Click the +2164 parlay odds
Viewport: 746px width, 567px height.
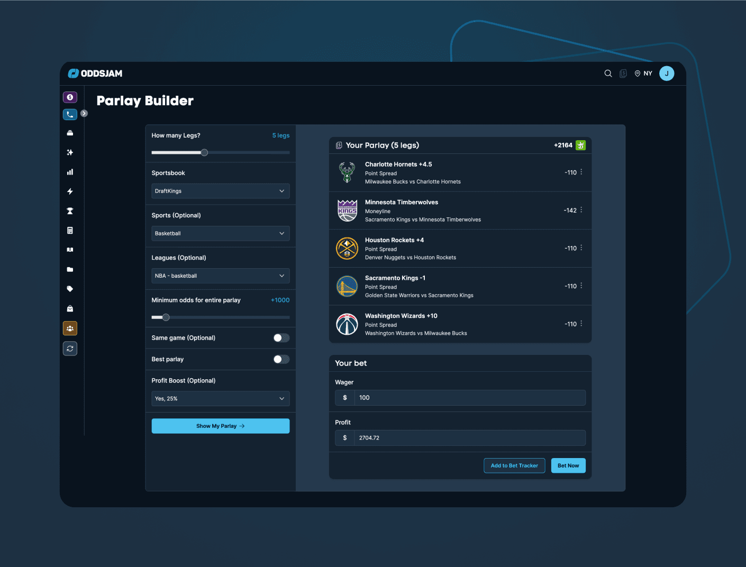563,145
